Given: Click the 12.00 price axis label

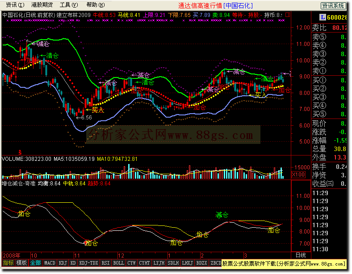Looking at the screenshot, I should pos(303,28).
